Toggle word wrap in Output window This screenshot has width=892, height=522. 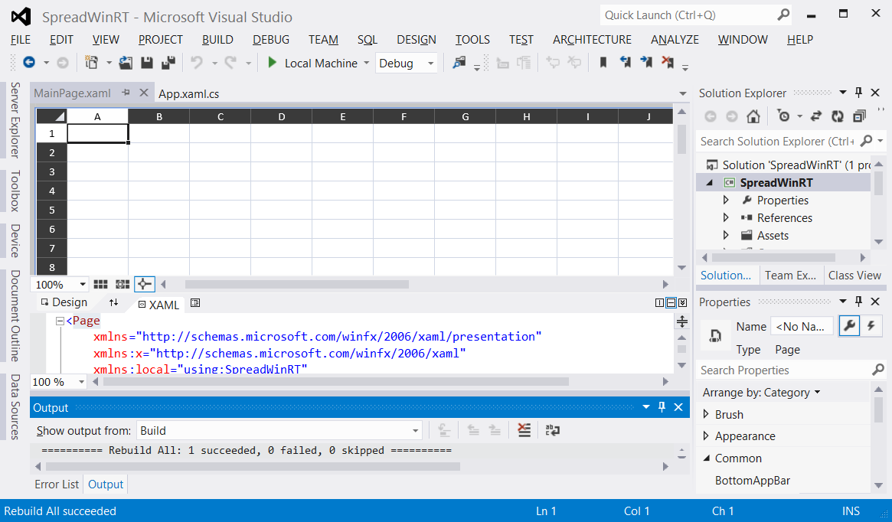(x=552, y=430)
